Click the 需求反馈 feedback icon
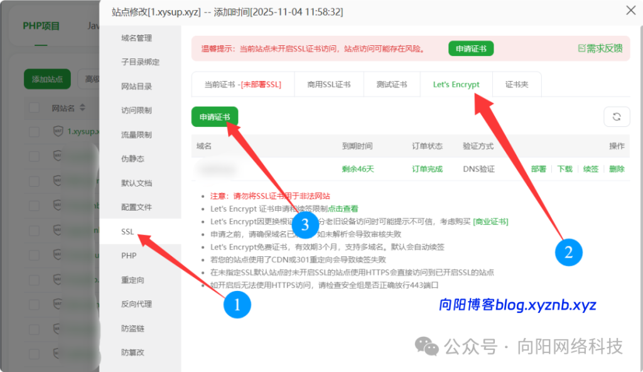The image size is (643, 372). pos(581,48)
